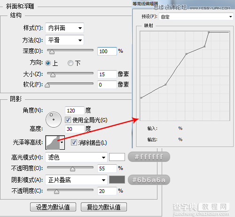Click the contour curve point at the graph center-left bend
Image resolution: width=235 pixels, height=217 pixels.
[165, 85]
